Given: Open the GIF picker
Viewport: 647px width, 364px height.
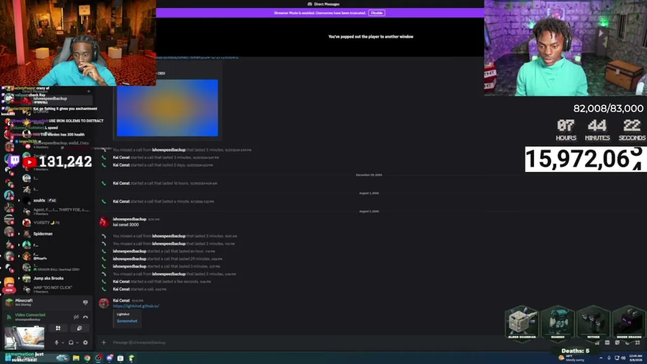Looking at the screenshot, I should click(607, 342).
